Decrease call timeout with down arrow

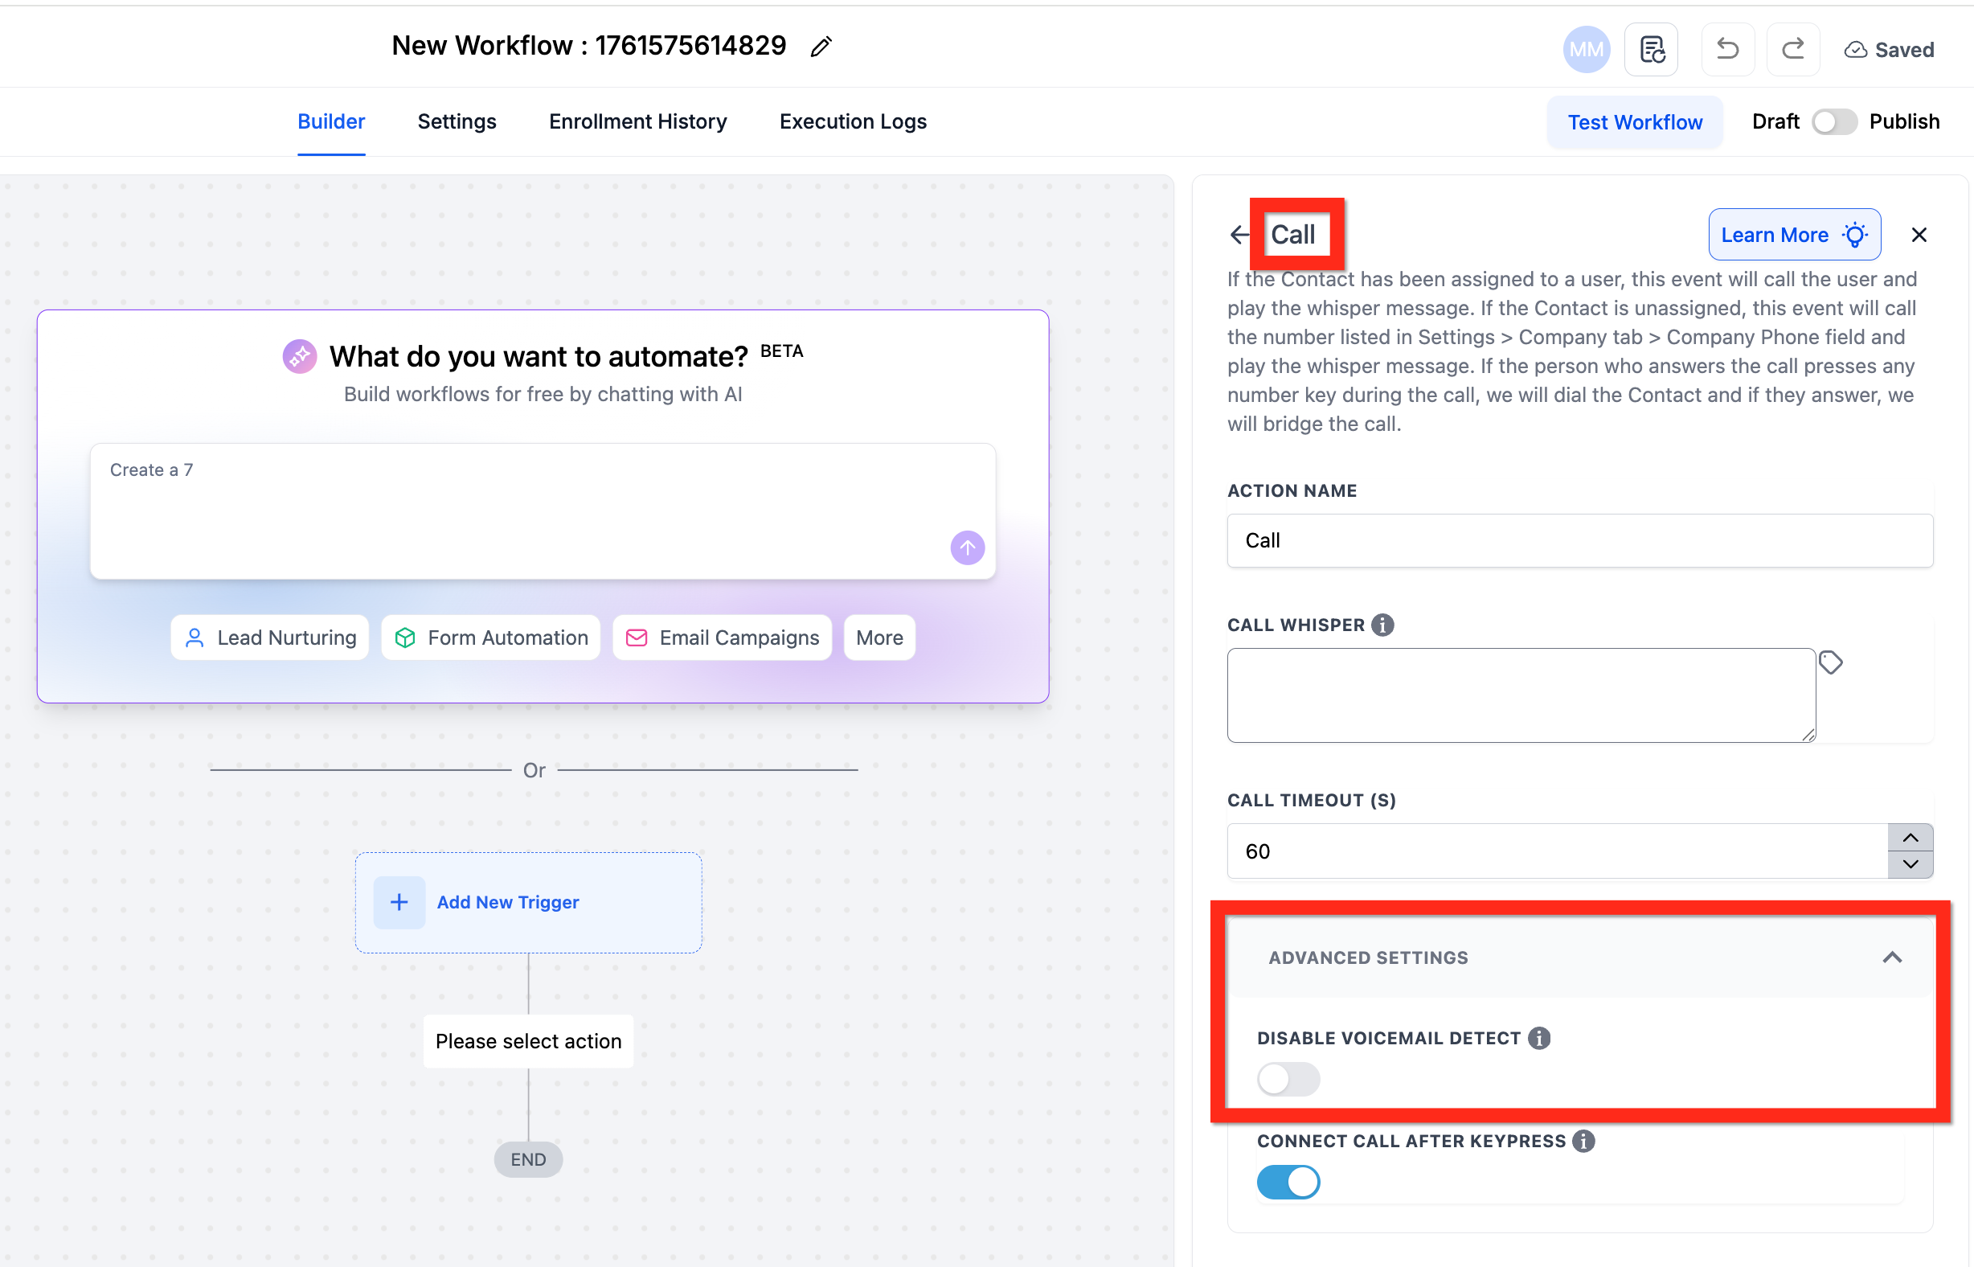click(x=1910, y=865)
